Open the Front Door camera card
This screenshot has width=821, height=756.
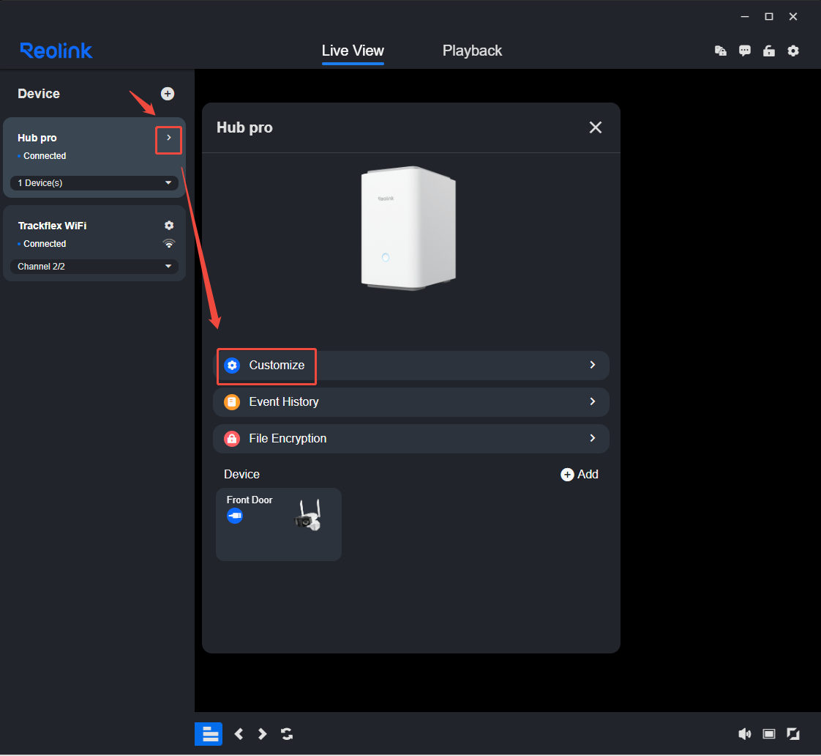click(x=279, y=525)
